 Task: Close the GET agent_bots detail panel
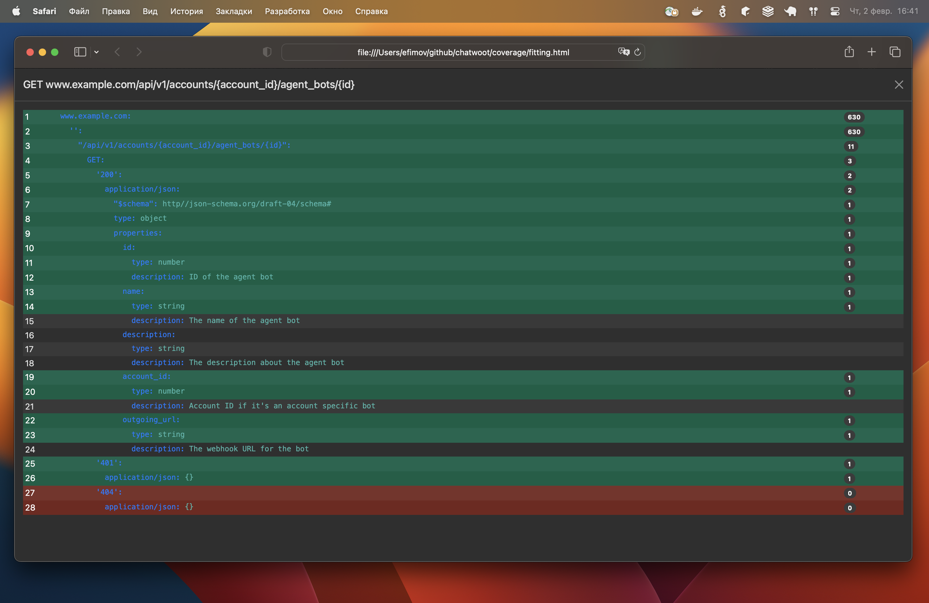(899, 85)
